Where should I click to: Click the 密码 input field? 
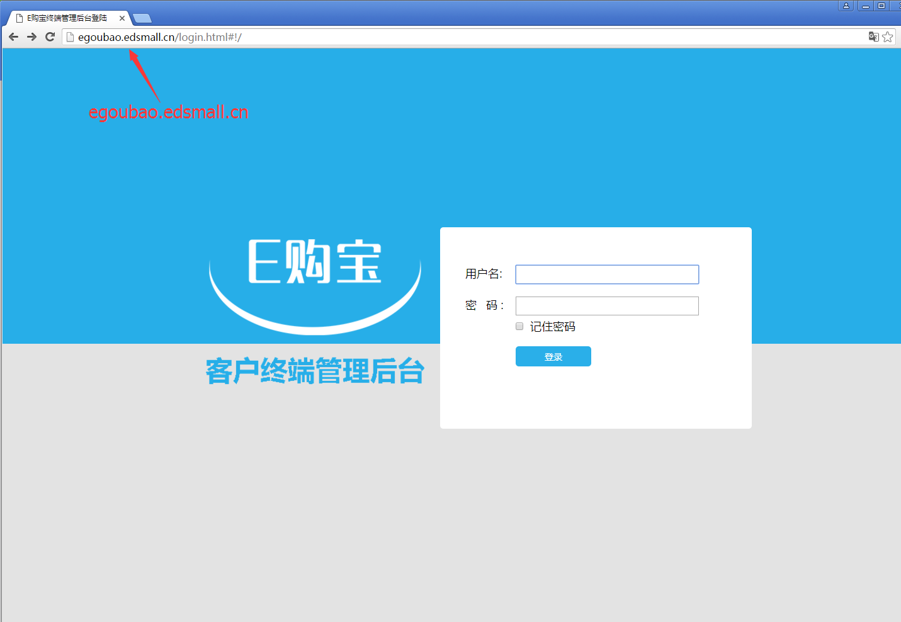click(607, 306)
